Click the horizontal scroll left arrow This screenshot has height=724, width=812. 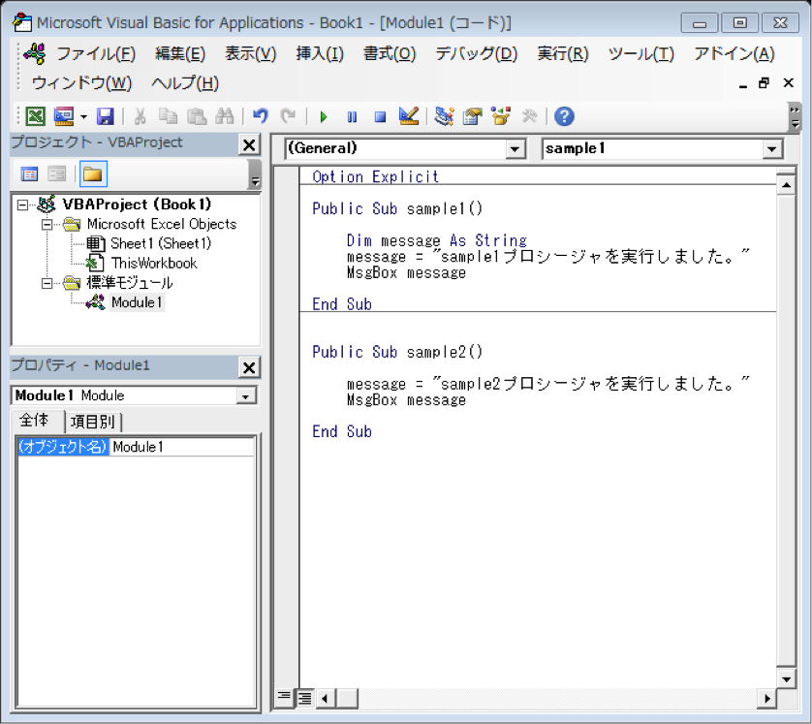[x=326, y=699]
